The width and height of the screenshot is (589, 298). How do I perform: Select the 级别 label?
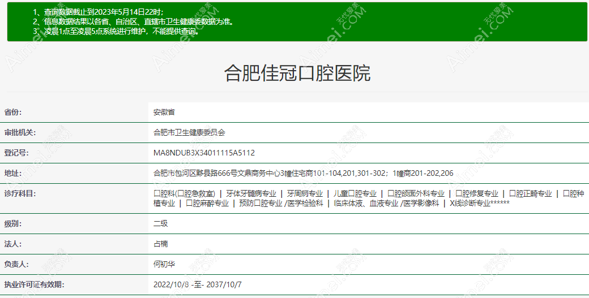tap(13, 223)
